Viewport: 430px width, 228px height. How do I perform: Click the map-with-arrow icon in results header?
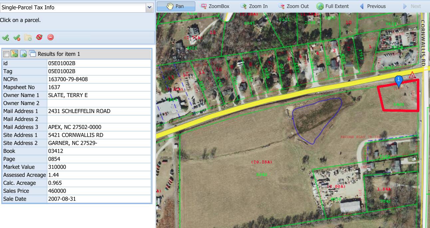coord(14,54)
